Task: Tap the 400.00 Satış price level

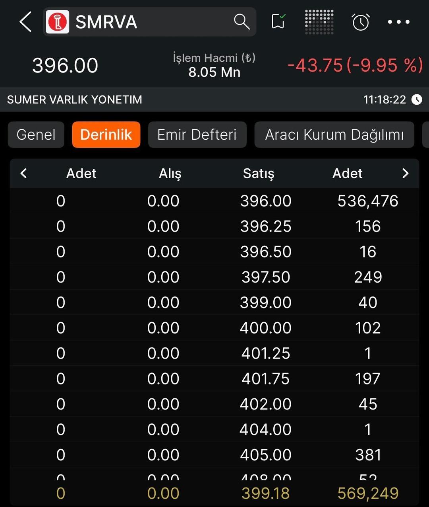Action: 265,328
